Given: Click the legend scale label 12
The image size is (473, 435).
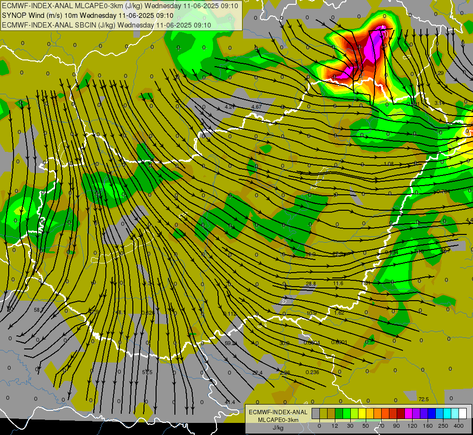Looking at the screenshot, I should point(334,426).
